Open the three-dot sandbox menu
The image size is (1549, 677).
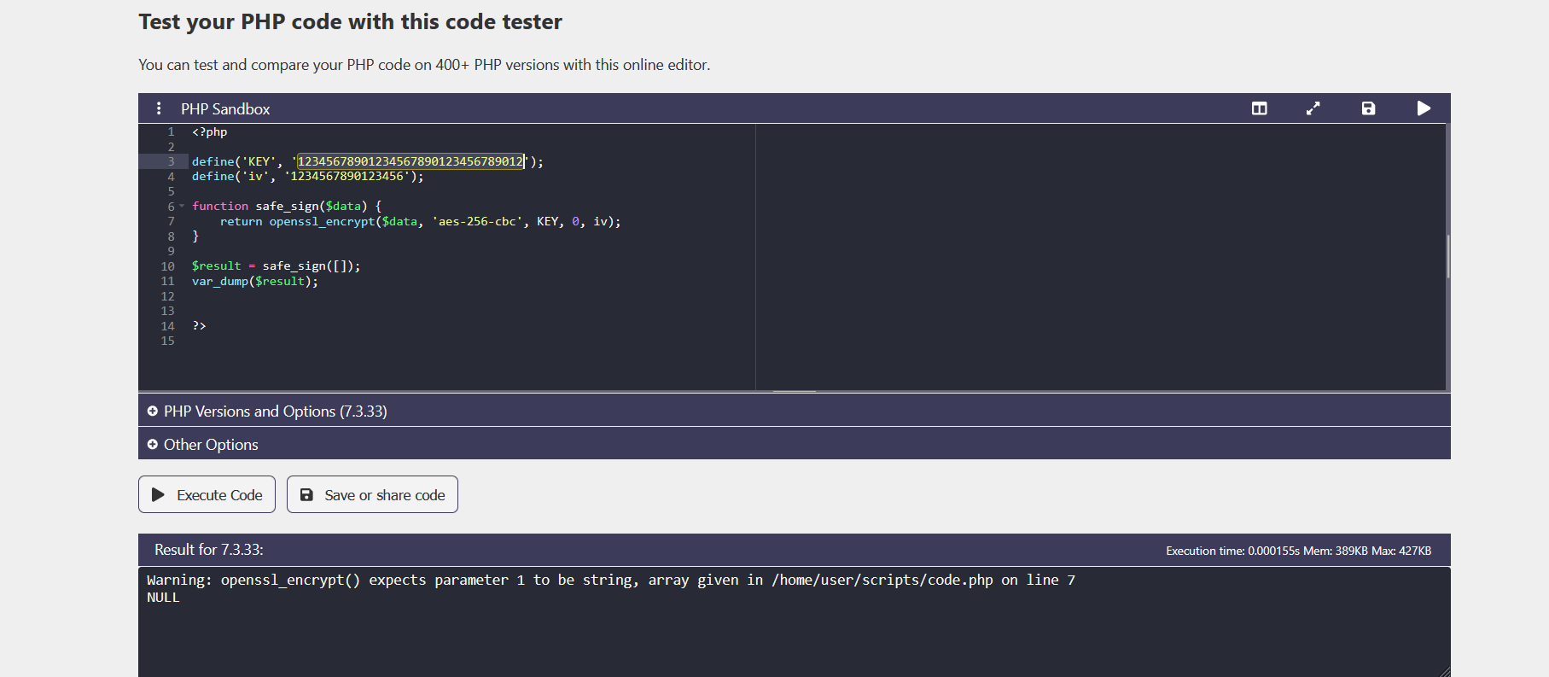tap(159, 108)
